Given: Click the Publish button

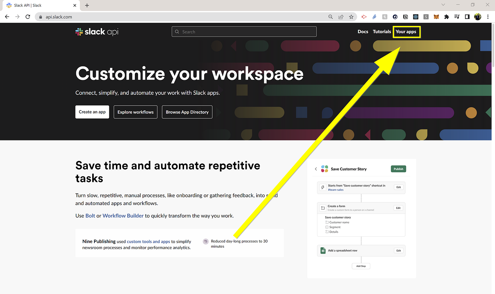Looking at the screenshot, I should pyautogui.click(x=398, y=169).
